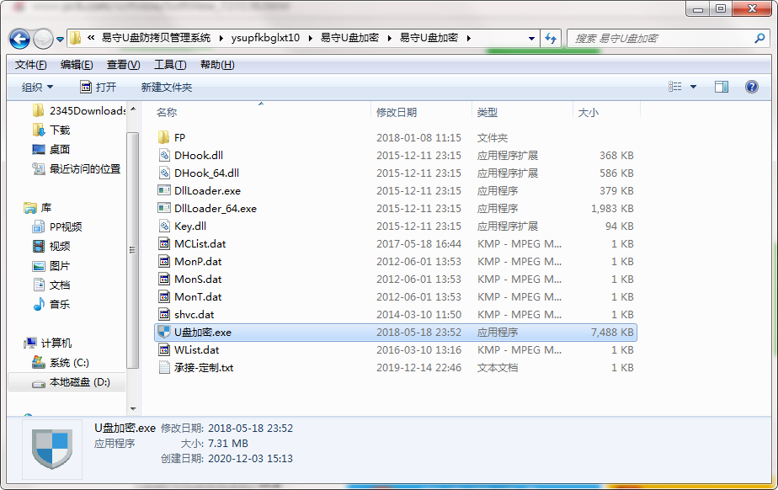Open recent locations dropdown beside Forward arrow

coord(60,40)
